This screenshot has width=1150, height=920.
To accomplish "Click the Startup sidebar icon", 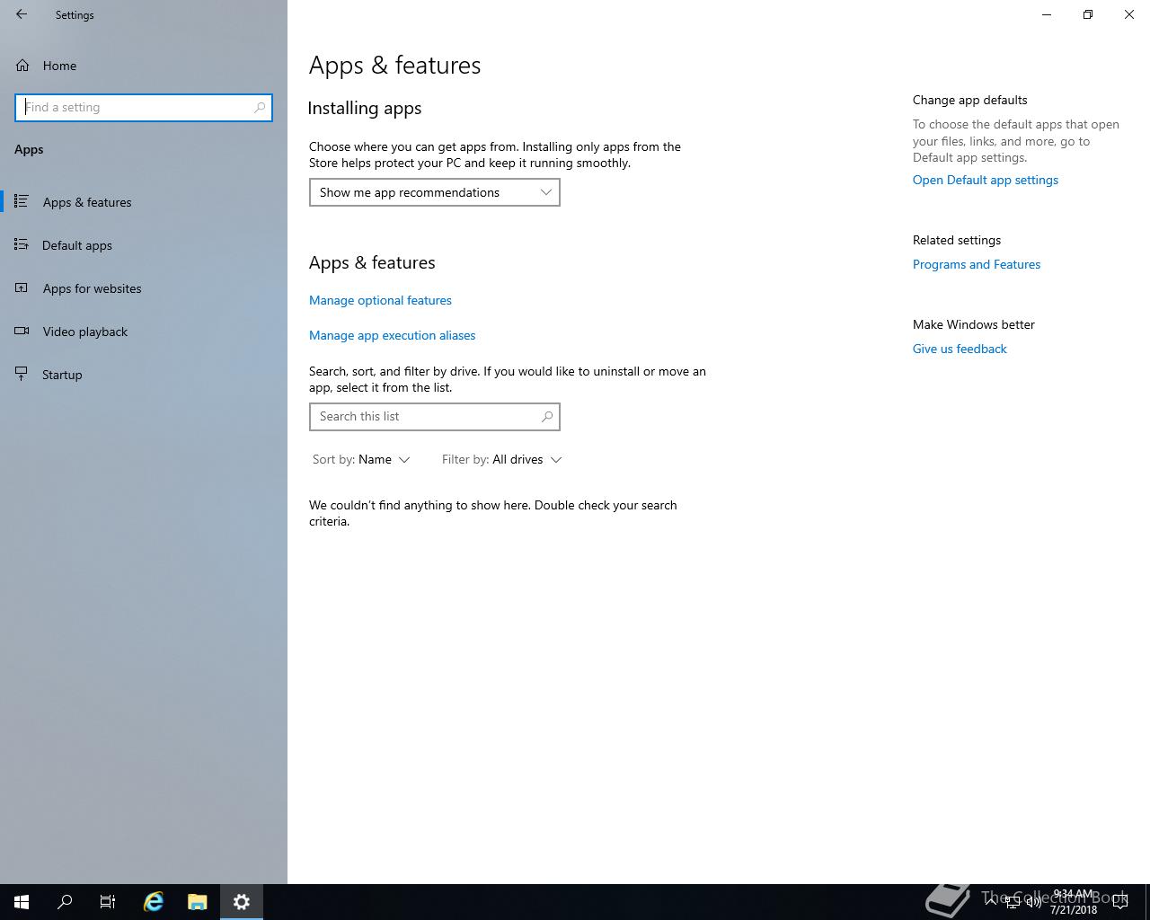I will [x=22, y=374].
